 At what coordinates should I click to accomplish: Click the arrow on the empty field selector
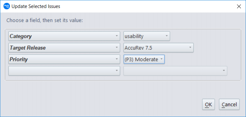[x=117, y=71]
